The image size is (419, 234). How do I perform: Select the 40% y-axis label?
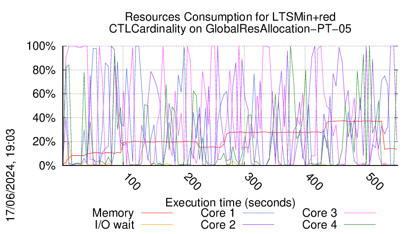[44, 118]
